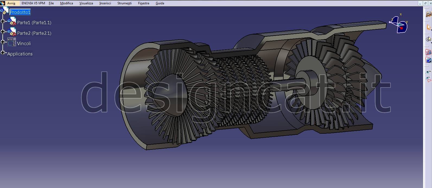
Task: Click the blue environment toolbar icon
Action: click(x=428, y=60)
